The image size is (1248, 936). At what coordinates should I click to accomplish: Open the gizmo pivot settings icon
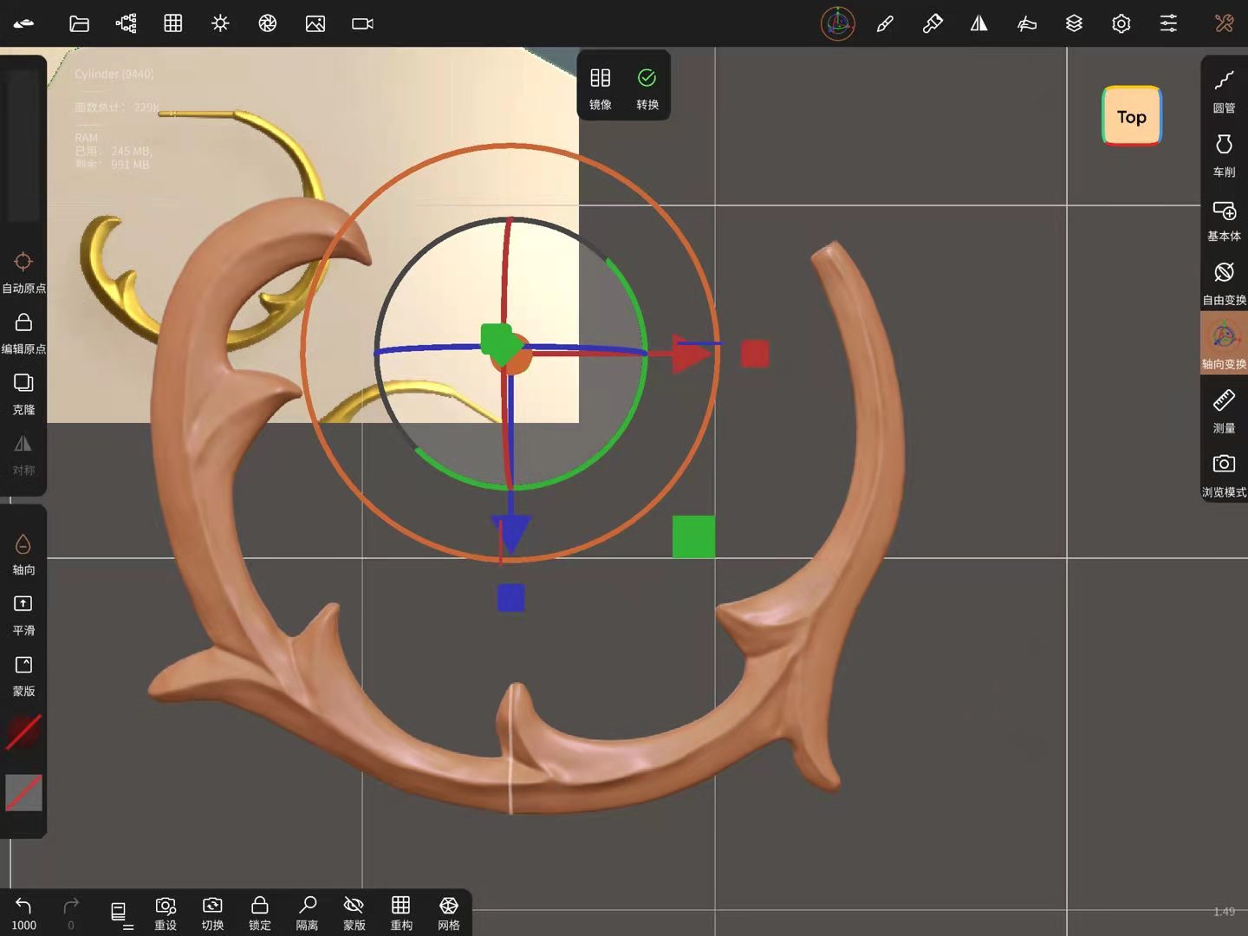click(x=838, y=23)
